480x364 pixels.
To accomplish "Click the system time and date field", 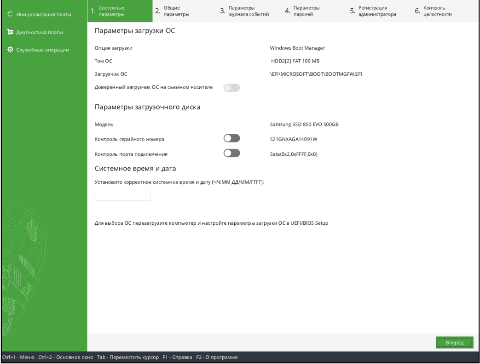I will [x=122, y=195].
